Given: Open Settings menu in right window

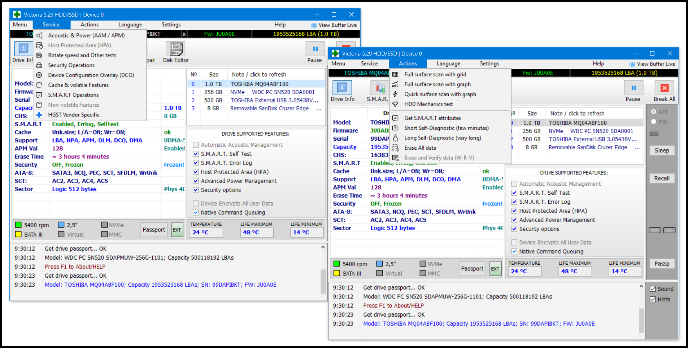Looking at the screenshot, I should (x=489, y=63).
